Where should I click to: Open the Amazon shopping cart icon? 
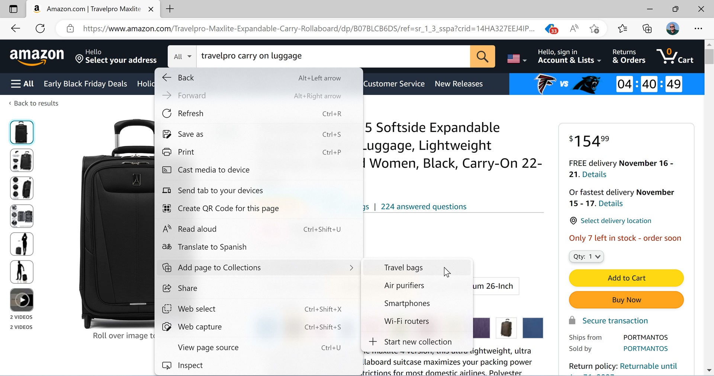click(675, 57)
